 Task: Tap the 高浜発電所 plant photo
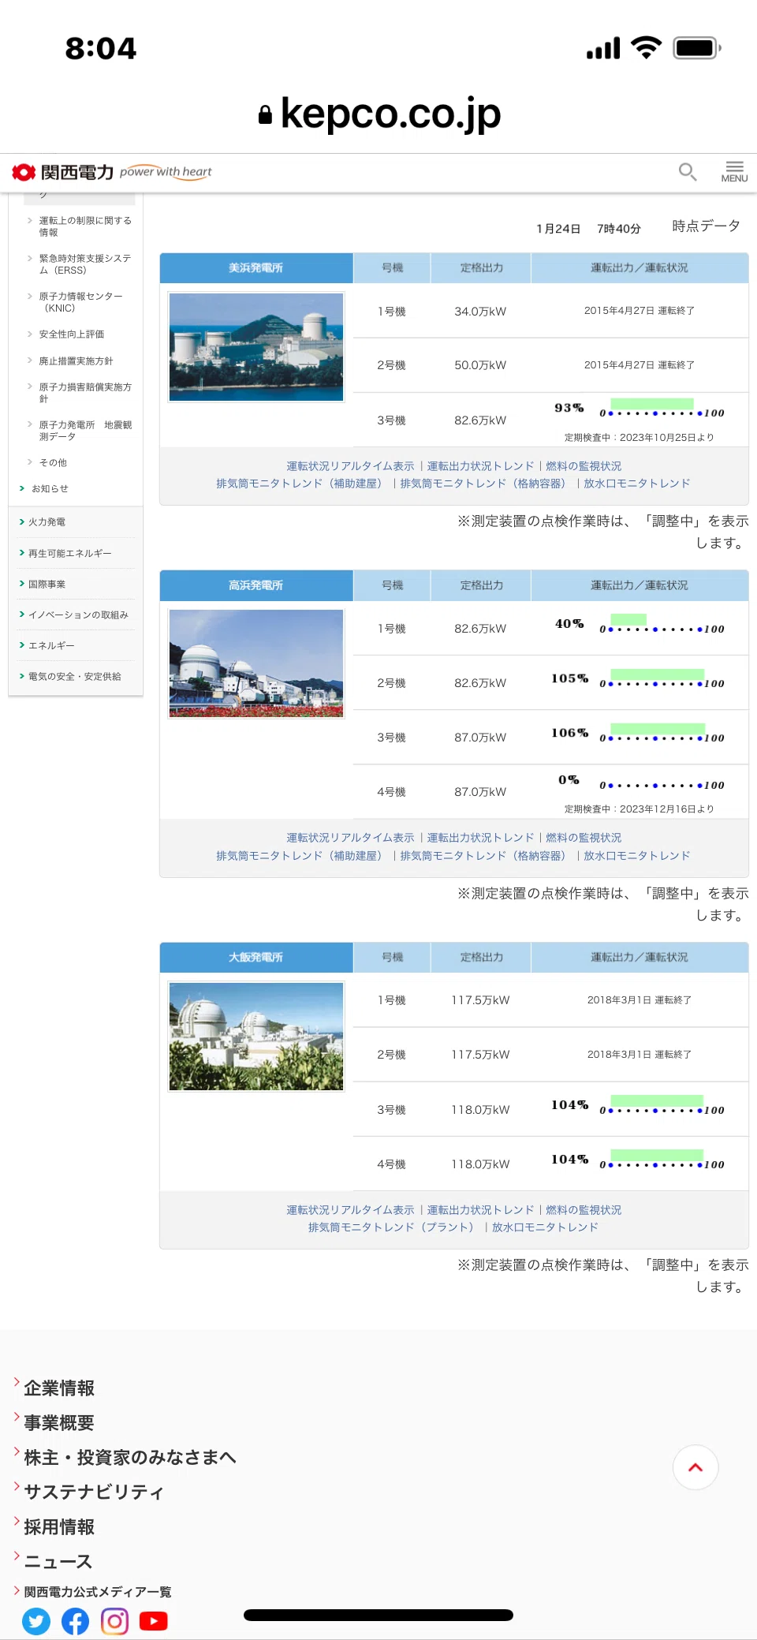[256, 663]
